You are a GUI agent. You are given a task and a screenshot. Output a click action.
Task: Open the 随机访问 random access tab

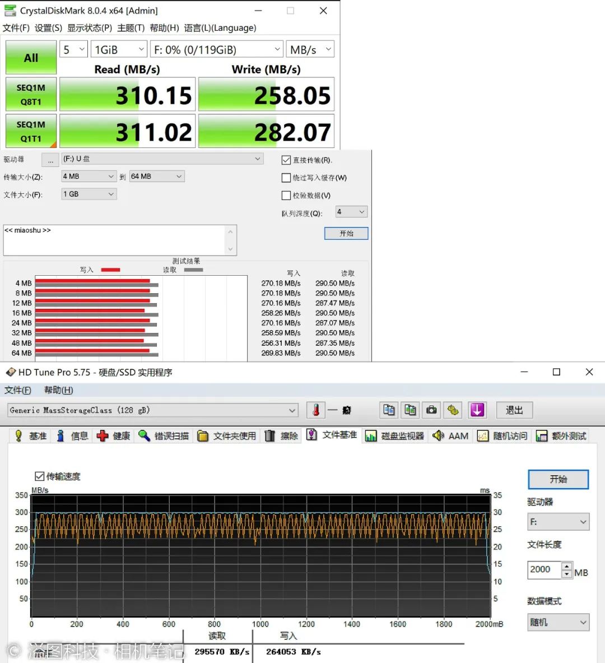(x=502, y=436)
